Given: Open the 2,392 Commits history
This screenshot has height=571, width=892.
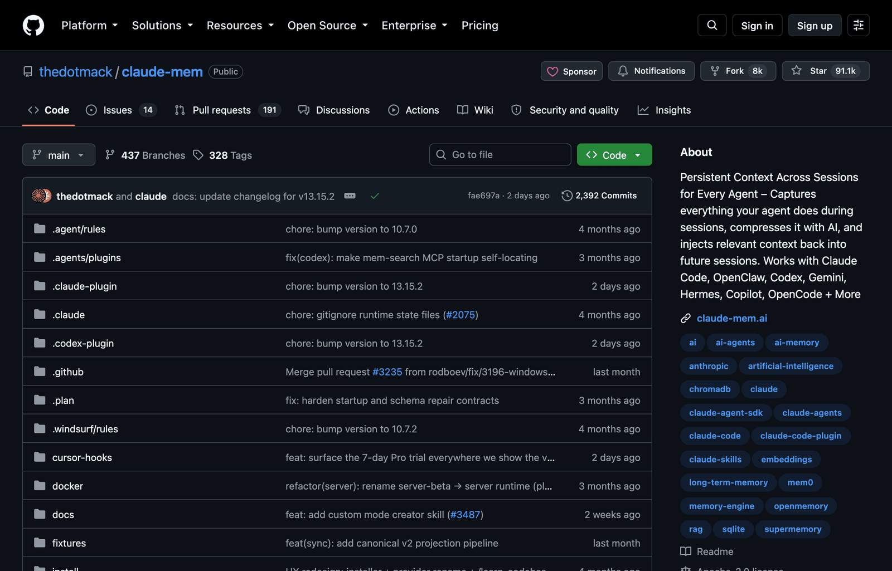Looking at the screenshot, I should (599, 196).
